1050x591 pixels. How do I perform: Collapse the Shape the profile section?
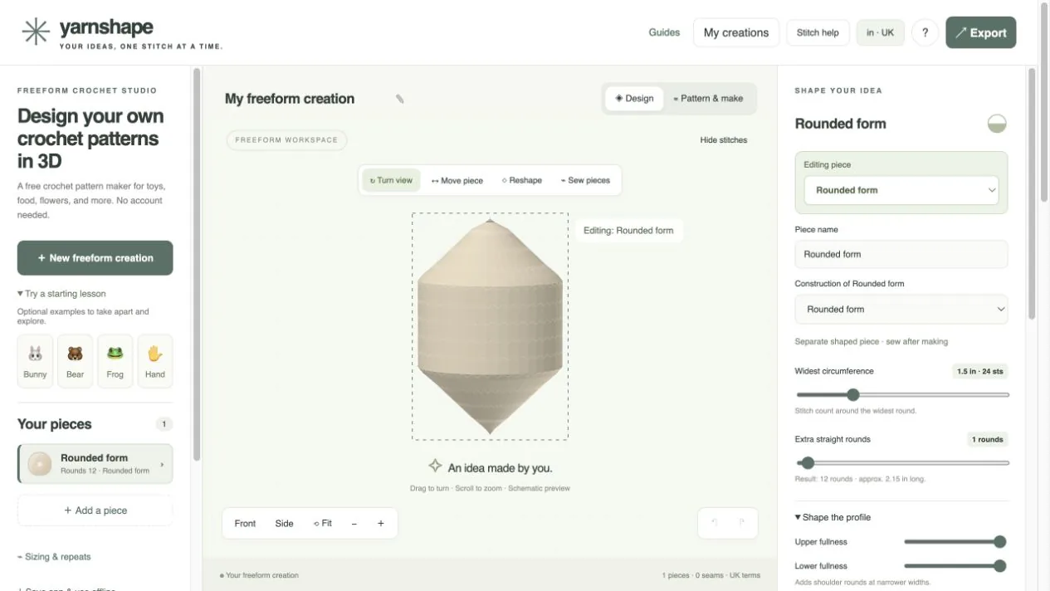(x=833, y=517)
